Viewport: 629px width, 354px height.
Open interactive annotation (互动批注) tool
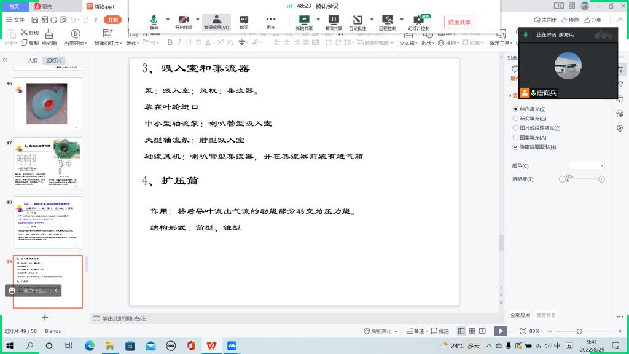[357, 21]
